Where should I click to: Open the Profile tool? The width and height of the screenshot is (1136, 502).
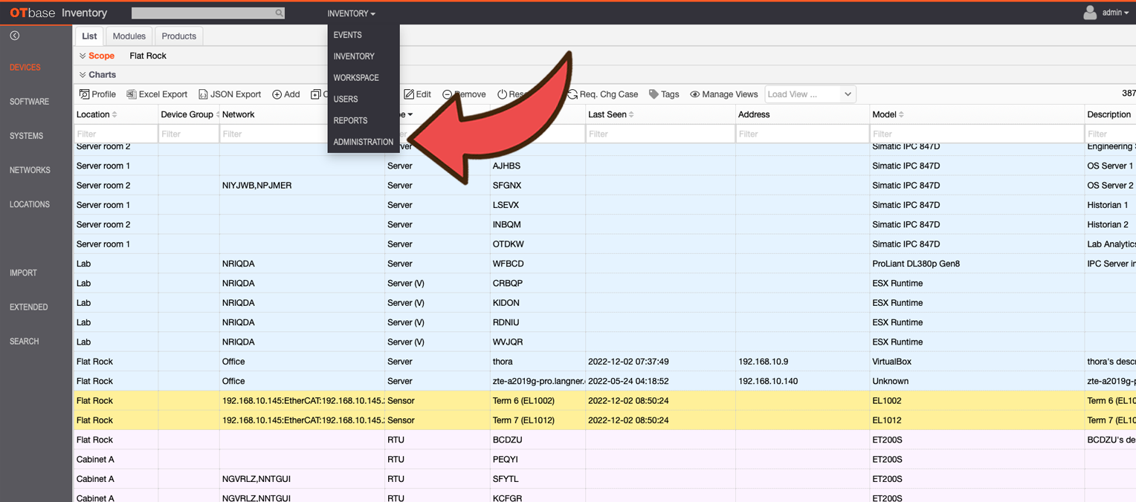point(97,94)
